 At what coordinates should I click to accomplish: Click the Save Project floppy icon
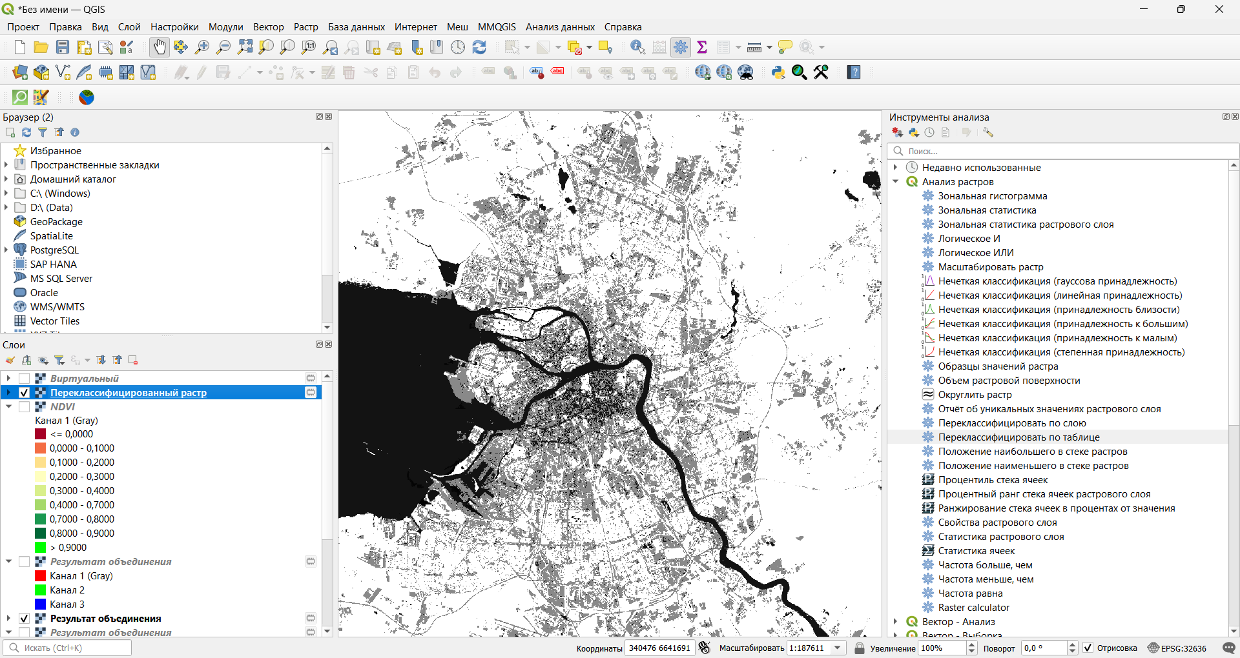[x=63, y=47]
